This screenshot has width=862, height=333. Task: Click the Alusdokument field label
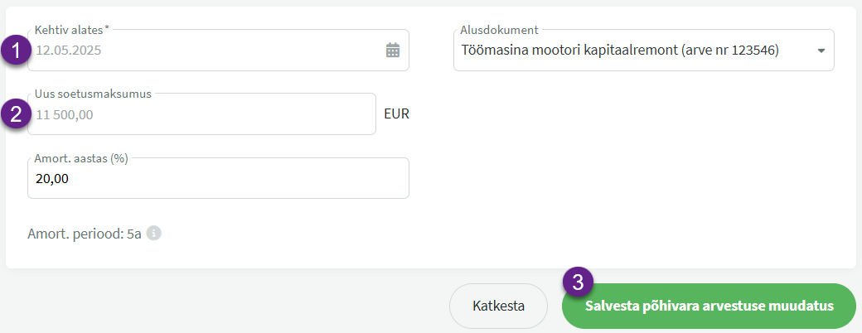(x=499, y=30)
